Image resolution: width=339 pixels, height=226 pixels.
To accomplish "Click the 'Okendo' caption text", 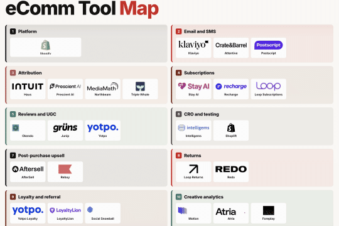I will [28, 136].
